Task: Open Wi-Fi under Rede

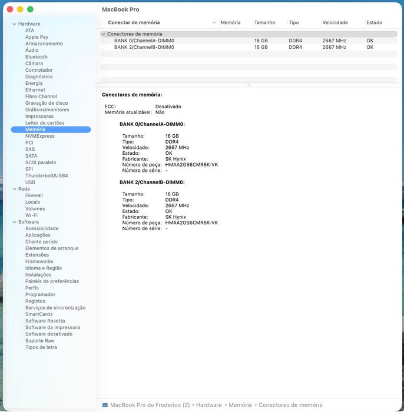Action: [x=31, y=215]
